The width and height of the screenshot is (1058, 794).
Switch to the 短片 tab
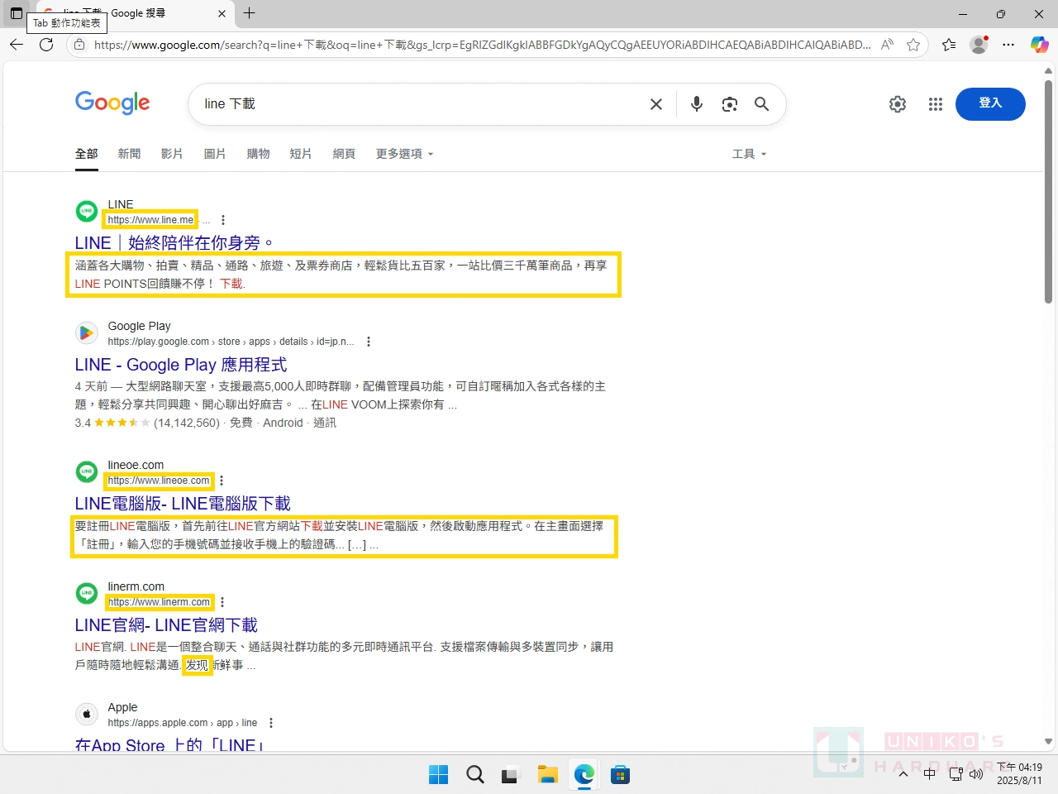click(x=301, y=154)
